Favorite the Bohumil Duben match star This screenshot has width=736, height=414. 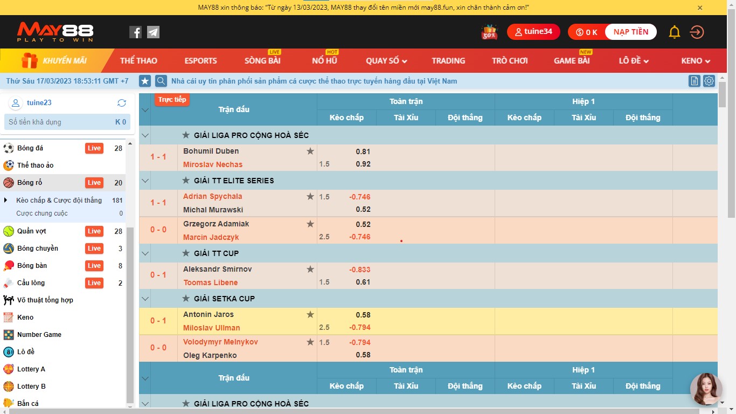310,151
